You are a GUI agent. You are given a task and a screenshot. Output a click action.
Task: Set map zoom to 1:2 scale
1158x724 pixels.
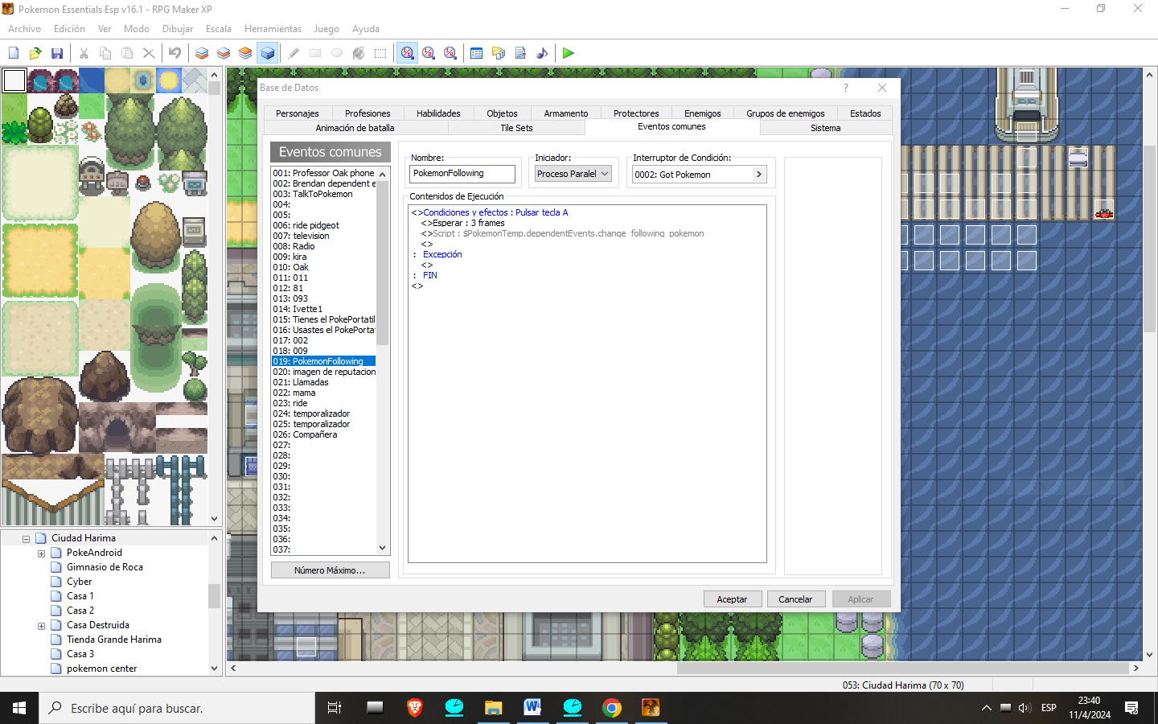(429, 53)
